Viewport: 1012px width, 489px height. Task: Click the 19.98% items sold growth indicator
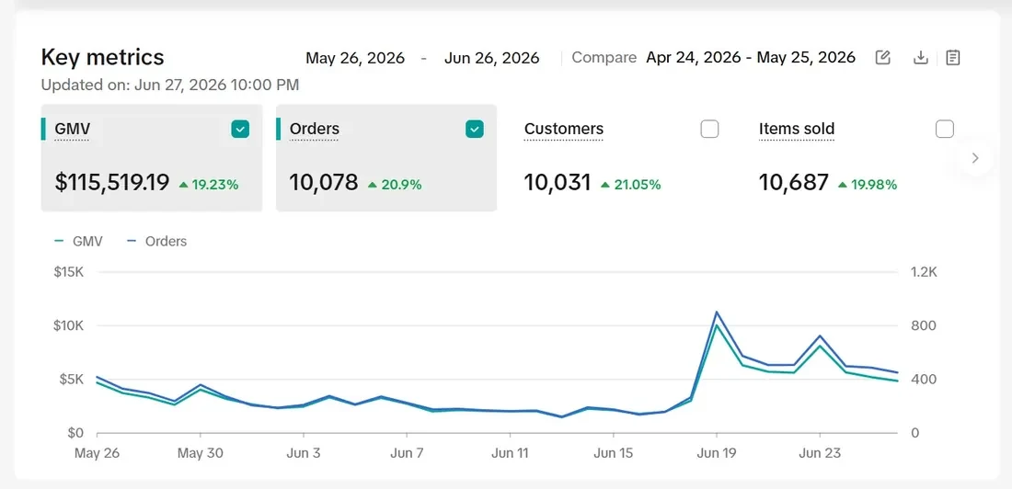click(868, 185)
